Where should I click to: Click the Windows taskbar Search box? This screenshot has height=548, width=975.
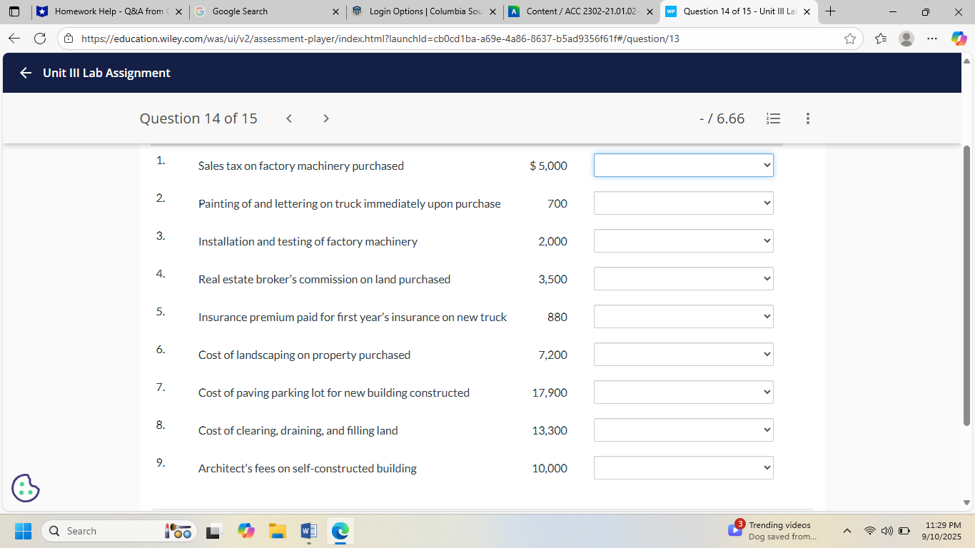tap(118, 531)
